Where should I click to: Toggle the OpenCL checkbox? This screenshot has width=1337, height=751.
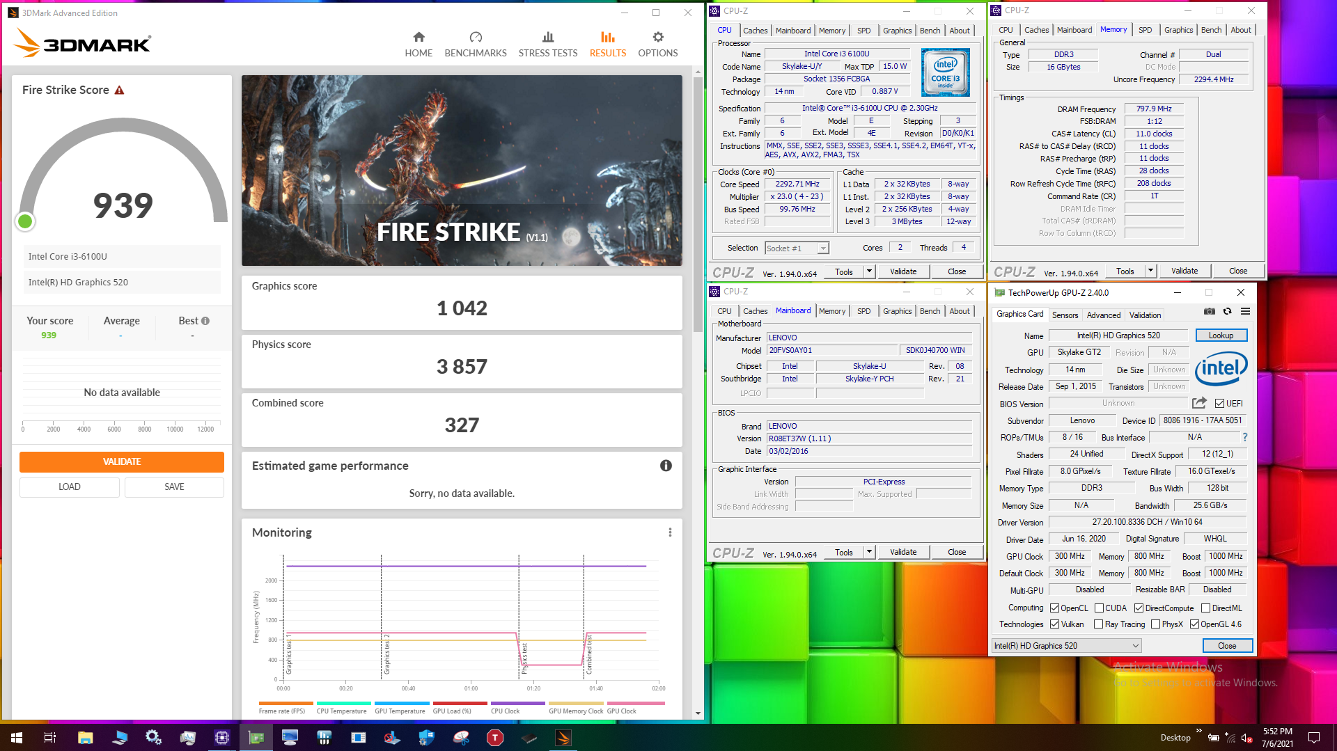[x=1054, y=608]
